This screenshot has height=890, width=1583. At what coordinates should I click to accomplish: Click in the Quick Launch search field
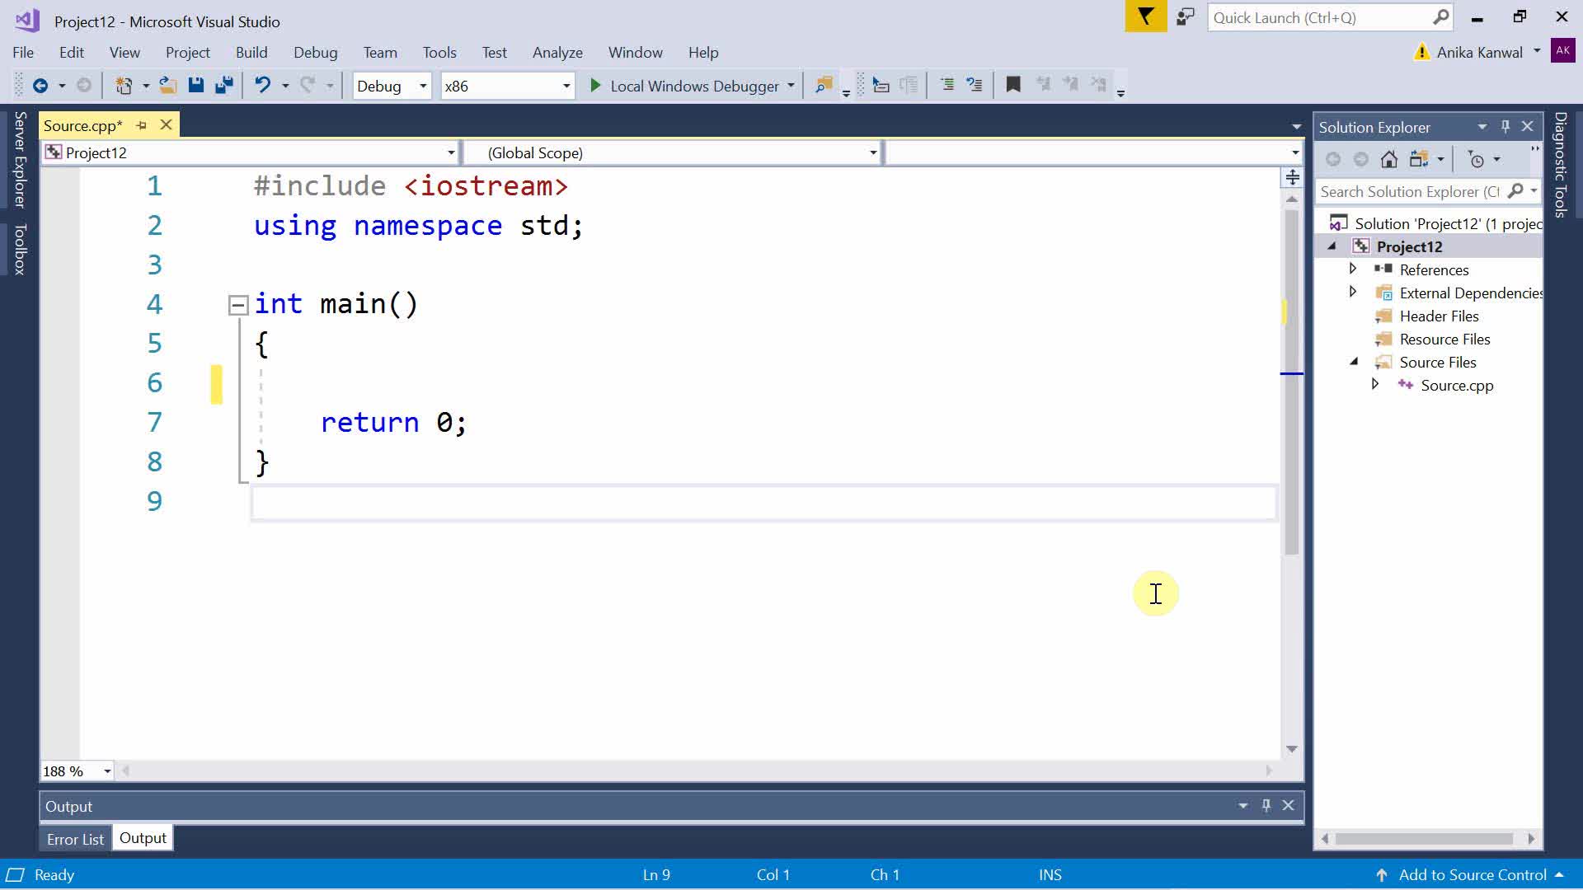click(x=1321, y=17)
